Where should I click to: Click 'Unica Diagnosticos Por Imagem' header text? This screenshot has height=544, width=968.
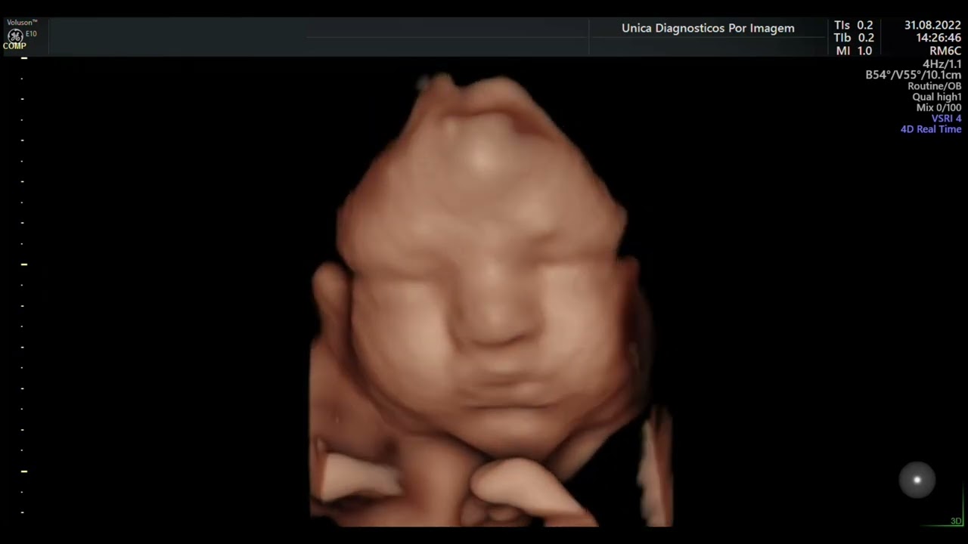(x=708, y=28)
